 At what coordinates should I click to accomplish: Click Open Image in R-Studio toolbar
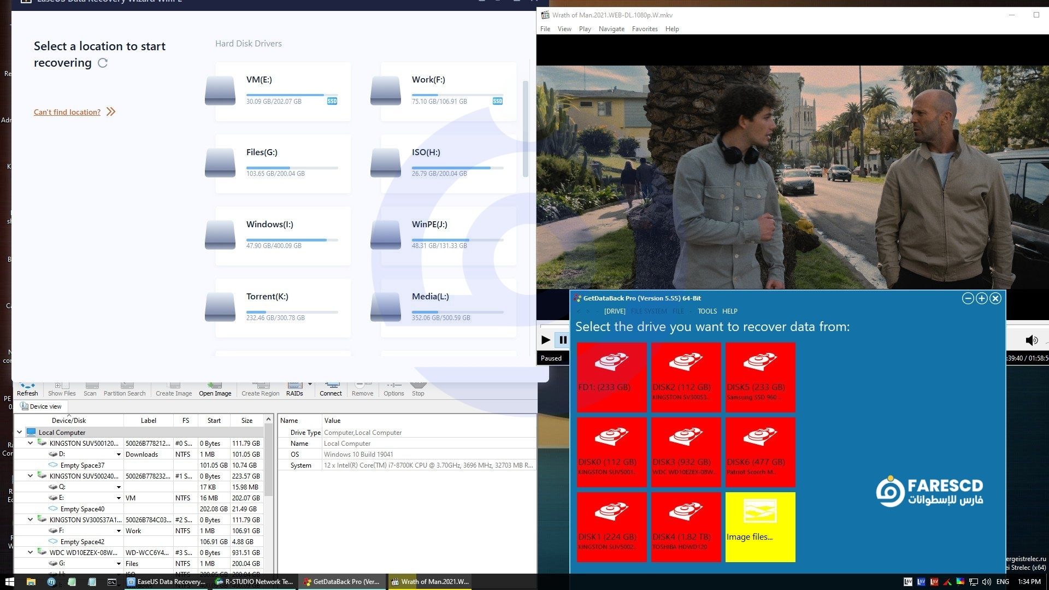point(215,388)
